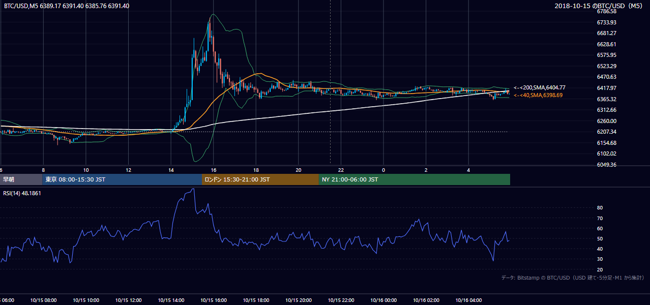Click hour label 0 under the price chart
650x305 pixels.
pyautogui.click(x=383, y=170)
